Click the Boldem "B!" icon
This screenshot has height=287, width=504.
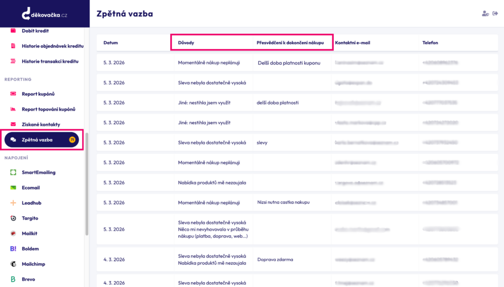pos(13,249)
